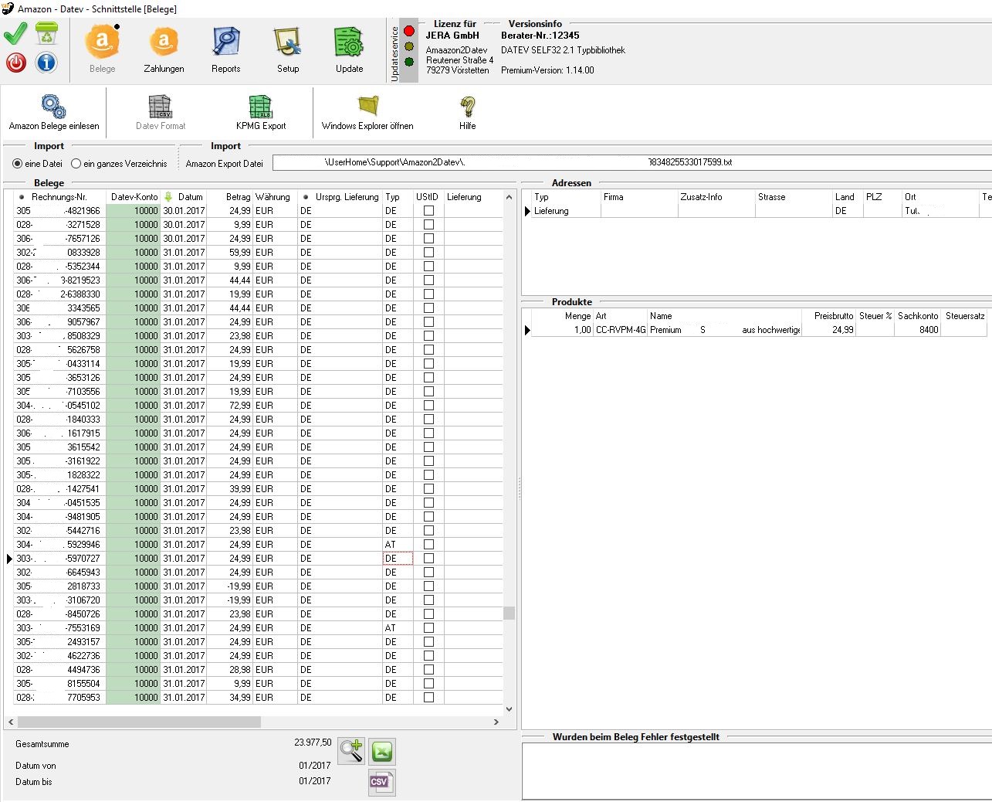The image size is (992, 802).
Task: Open the blue info icon
Action: [x=46, y=63]
